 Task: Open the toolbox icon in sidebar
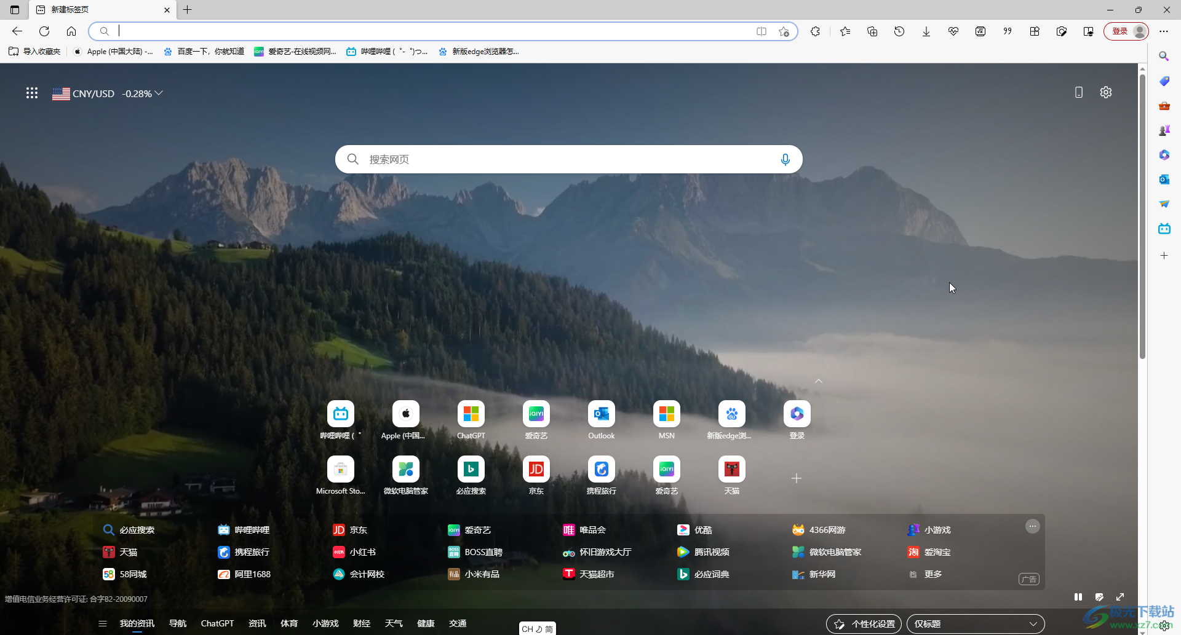(x=1164, y=106)
